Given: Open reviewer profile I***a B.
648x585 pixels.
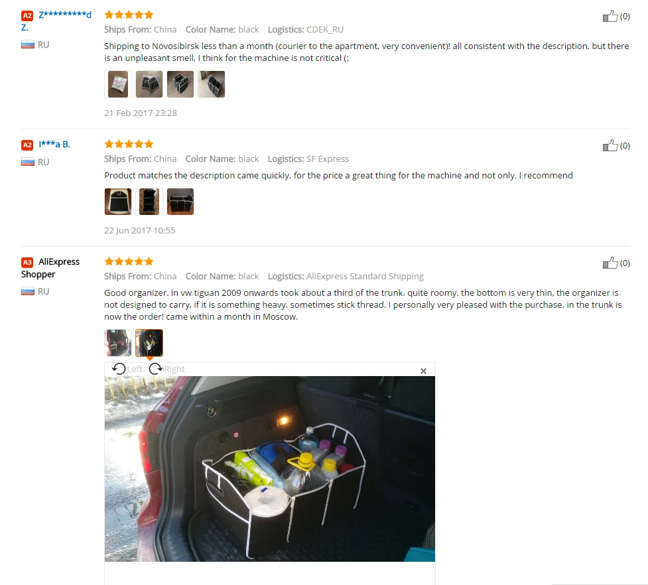Looking at the screenshot, I should point(54,144).
